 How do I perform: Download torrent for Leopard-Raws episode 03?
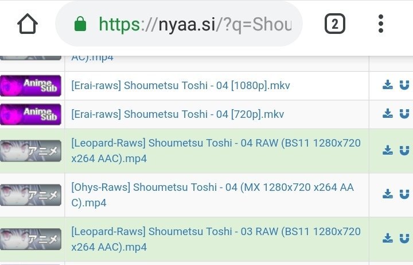[x=387, y=239]
